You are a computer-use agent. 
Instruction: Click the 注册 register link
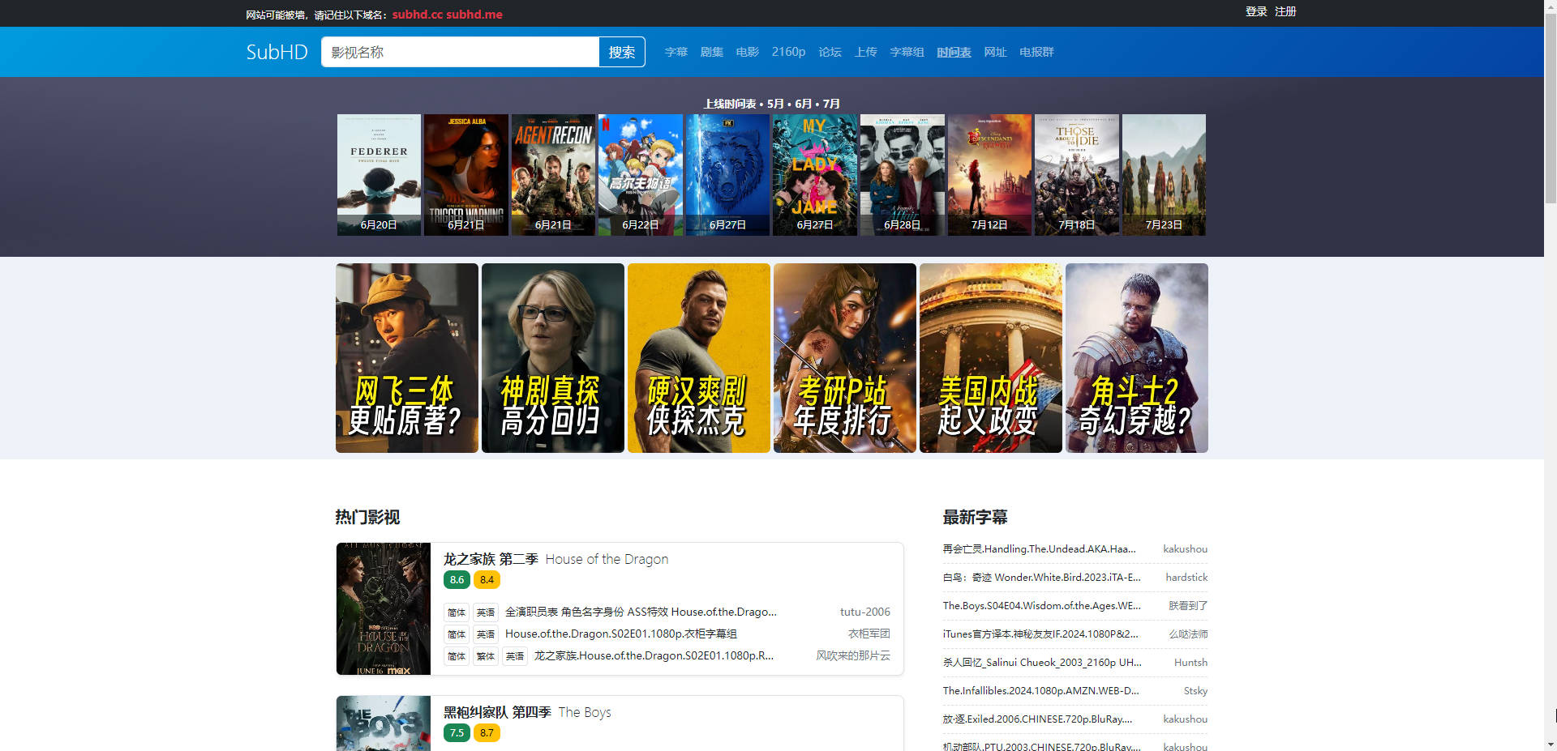click(1285, 11)
